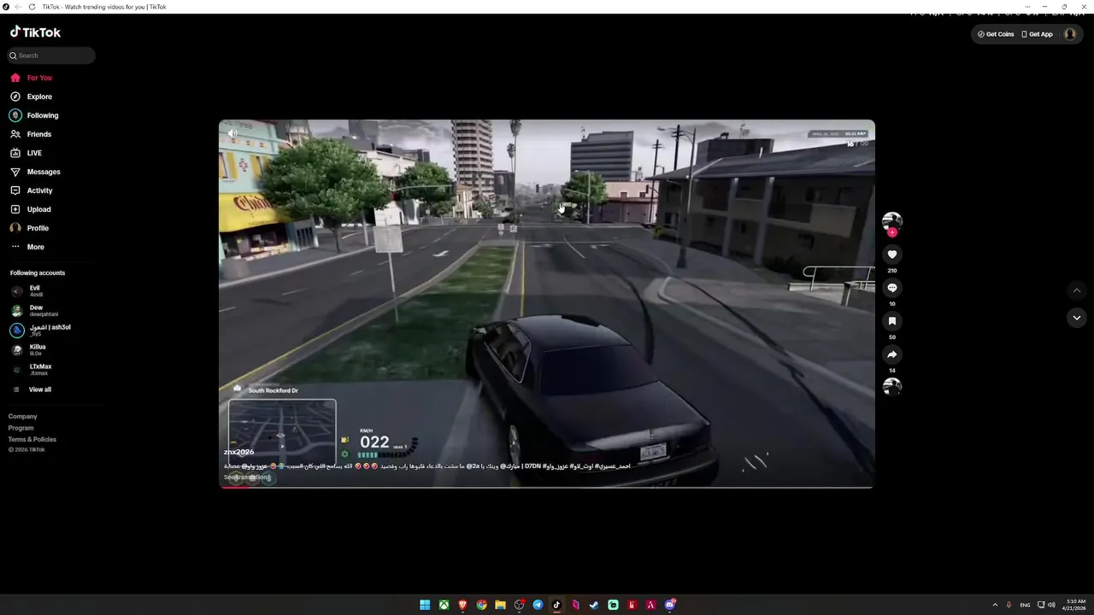The width and height of the screenshot is (1094, 615).
Task: Open the TikTok taskbar app
Action: click(556, 605)
